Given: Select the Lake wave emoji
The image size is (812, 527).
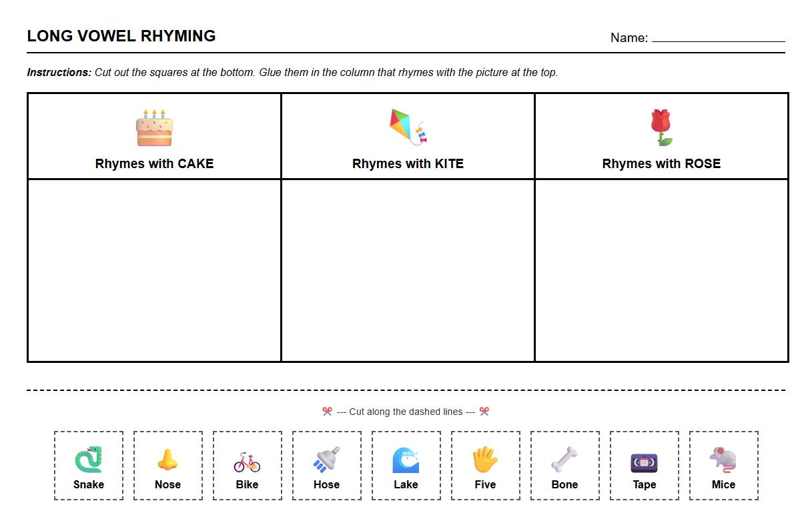Looking at the screenshot, I should [406, 459].
